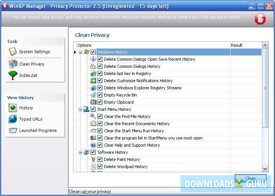Click icon for Start Menu Run History

(93, 131)
